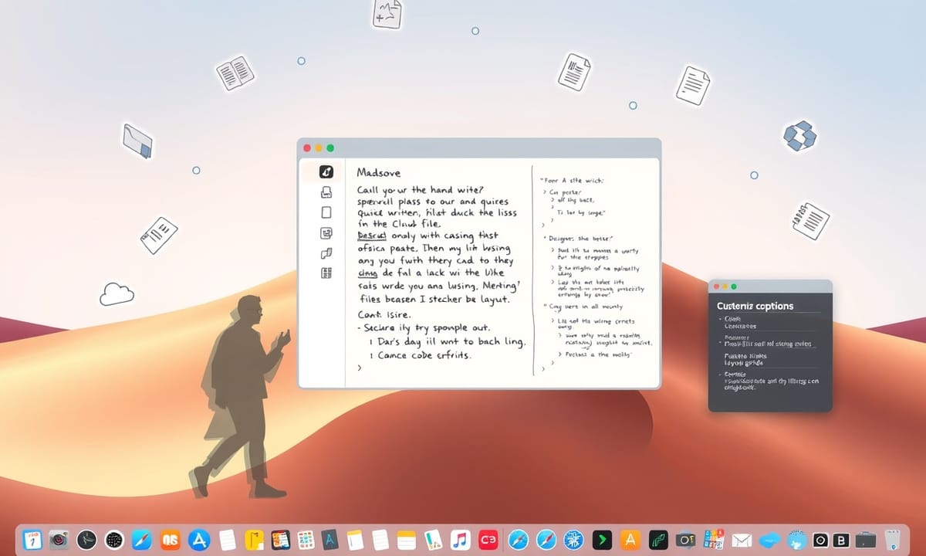
Task: Open the Clock app in the dock
Action: pos(87,539)
